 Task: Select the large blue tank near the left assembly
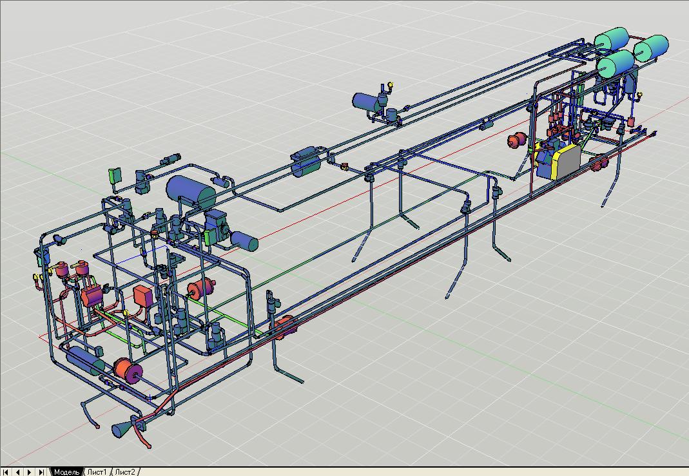coord(191,191)
